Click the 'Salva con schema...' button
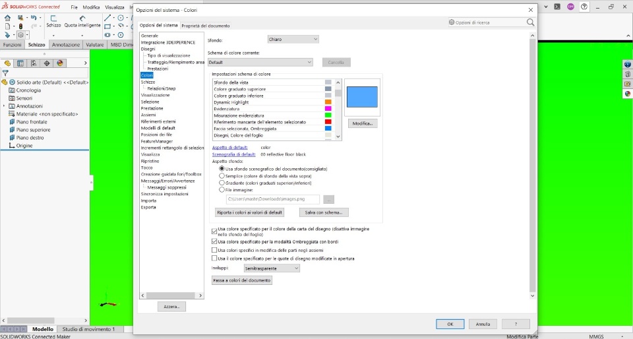Viewport: 633px width, 339px height. [324, 212]
